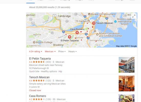This screenshot has height=102, width=141.
Task: Click the Bunker Hill Monument marker icon
Action: (x=89, y=14)
